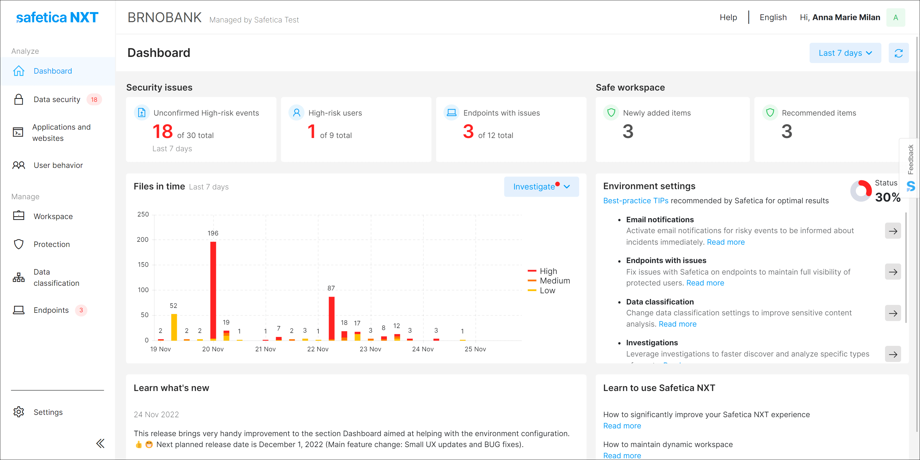Click Help in the top bar

pyautogui.click(x=728, y=18)
